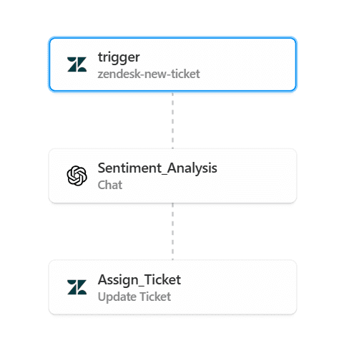This screenshot has width=359, height=346.
Task: Open the Assign_Ticket node card's blank area
Action: pos(238,287)
